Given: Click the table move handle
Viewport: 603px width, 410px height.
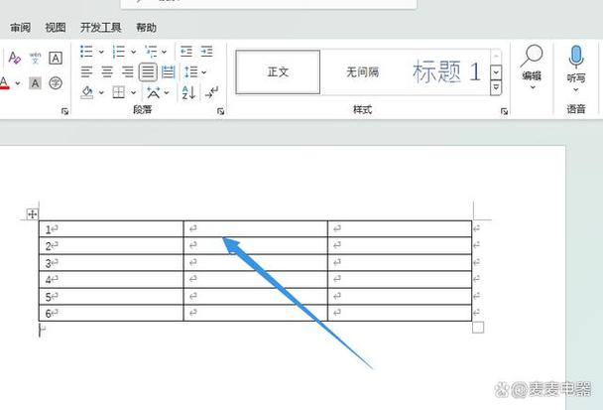Looking at the screenshot, I should click(x=33, y=214).
